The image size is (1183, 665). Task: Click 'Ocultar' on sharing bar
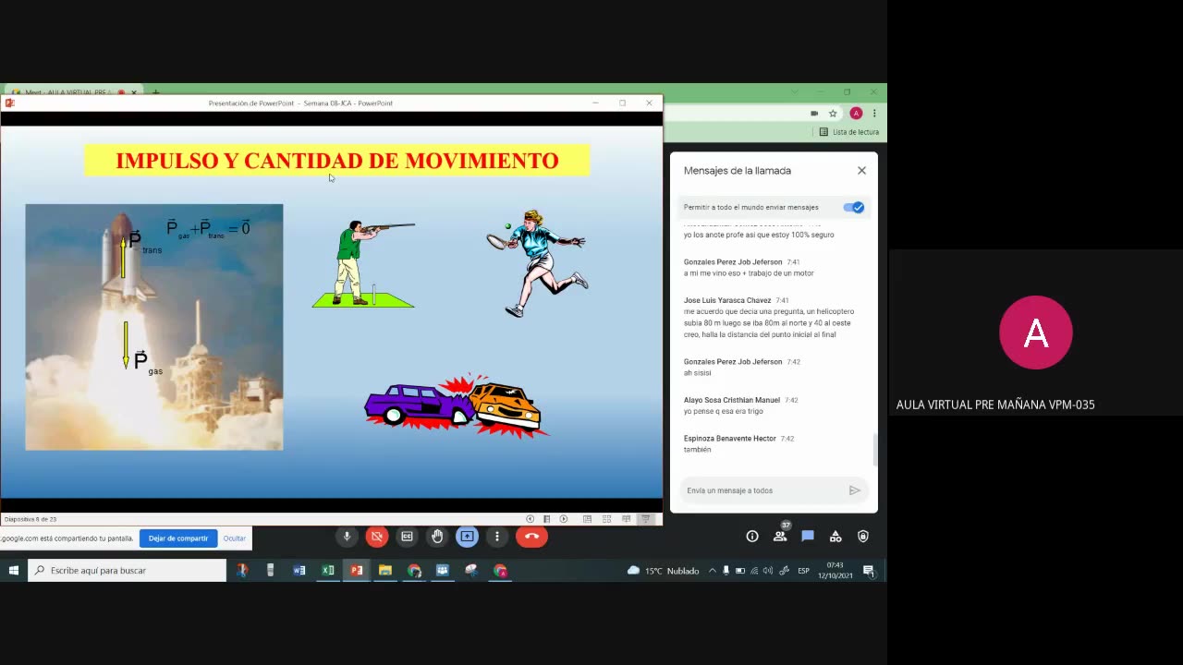[235, 538]
